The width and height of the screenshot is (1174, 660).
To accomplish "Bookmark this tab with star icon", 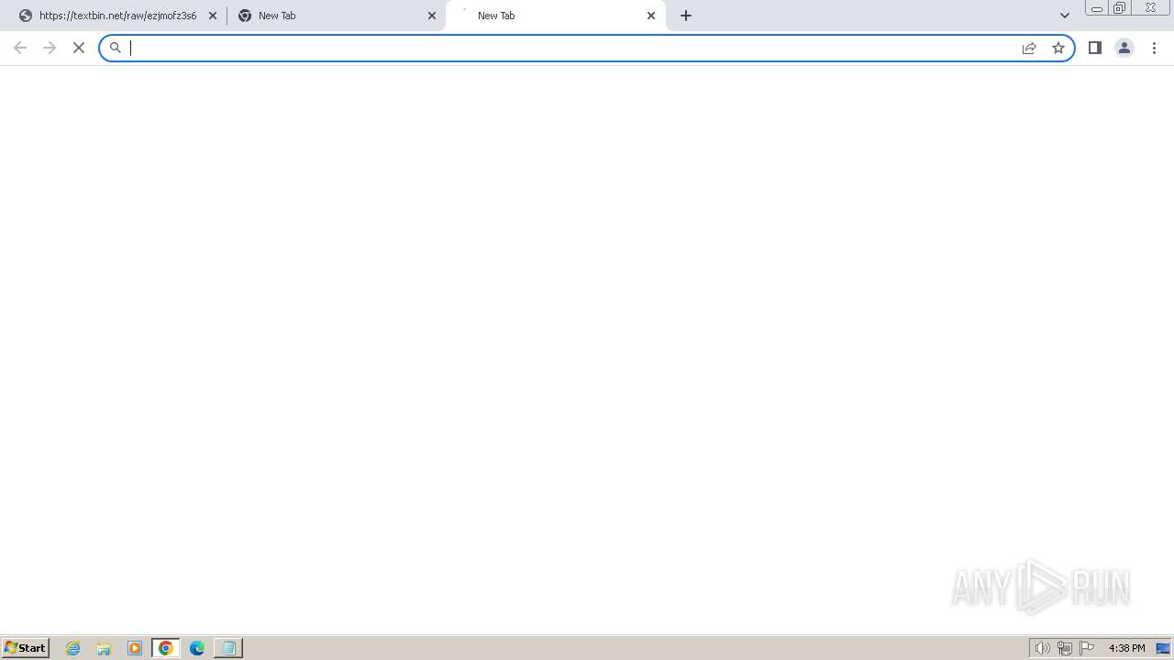I will pyautogui.click(x=1058, y=48).
